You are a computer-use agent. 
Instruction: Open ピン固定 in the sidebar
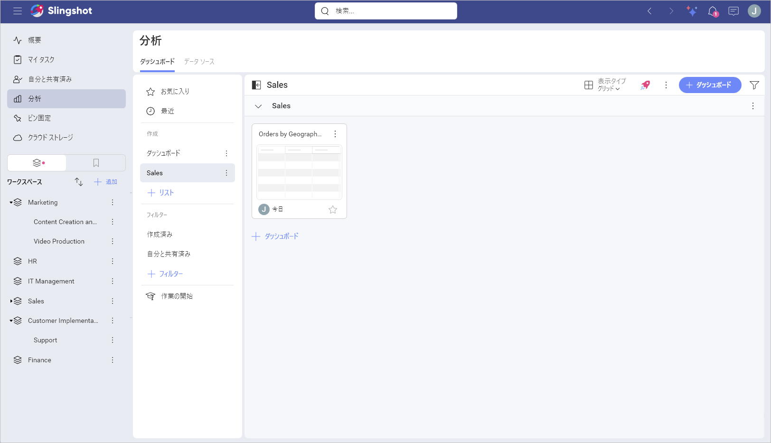pyautogui.click(x=66, y=118)
